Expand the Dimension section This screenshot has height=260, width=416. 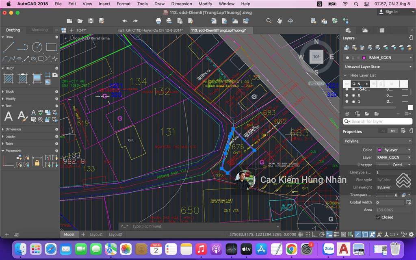pos(3,129)
